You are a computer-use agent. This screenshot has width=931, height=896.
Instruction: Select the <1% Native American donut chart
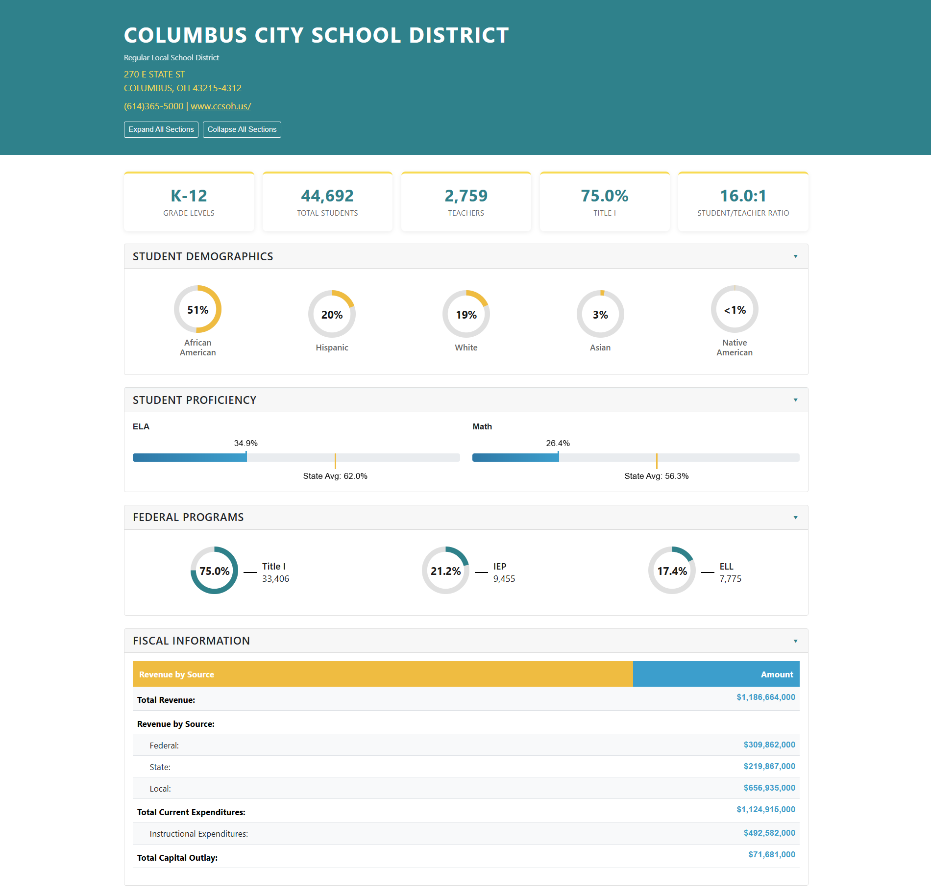click(x=735, y=309)
